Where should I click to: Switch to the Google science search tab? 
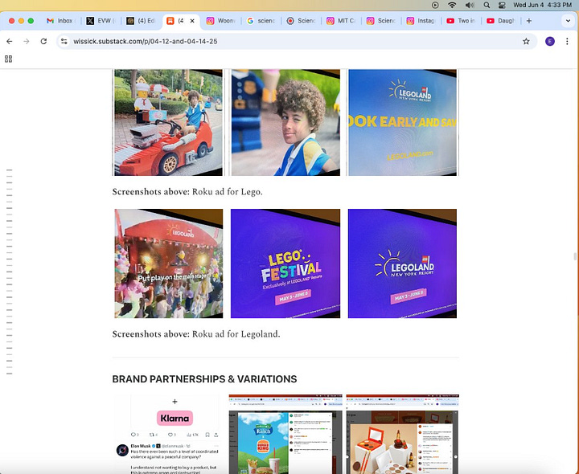pos(261,21)
